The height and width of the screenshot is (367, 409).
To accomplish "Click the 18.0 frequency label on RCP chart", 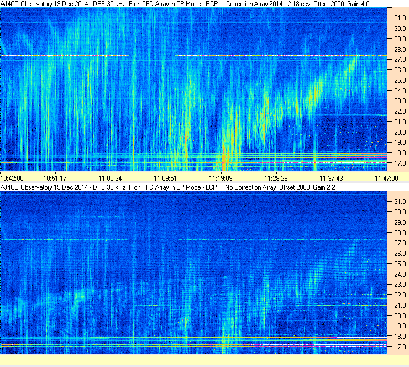I will 400,153.
